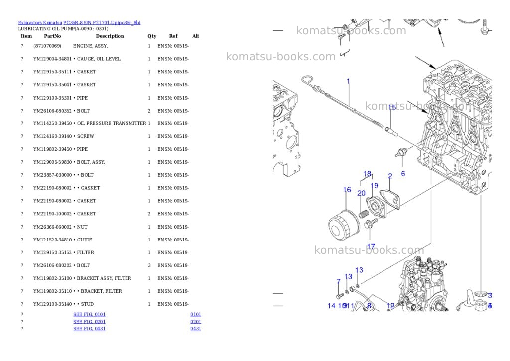Click diagram callout 7 above the small bolt
The height and width of the screenshot is (361, 510).
point(339,281)
